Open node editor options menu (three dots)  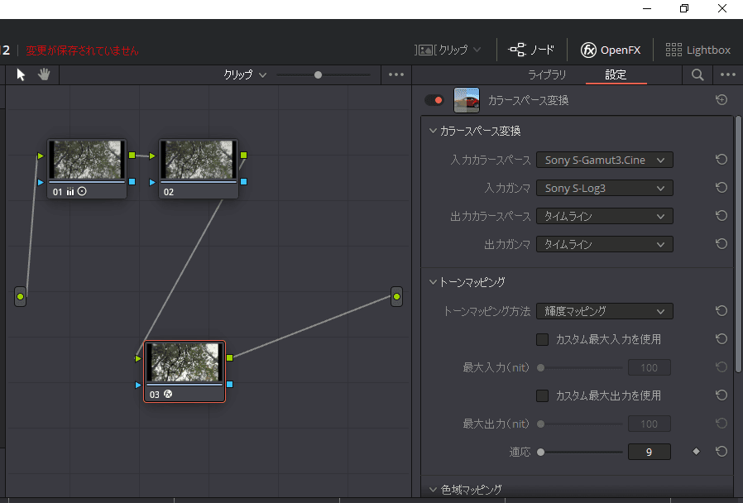(396, 74)
